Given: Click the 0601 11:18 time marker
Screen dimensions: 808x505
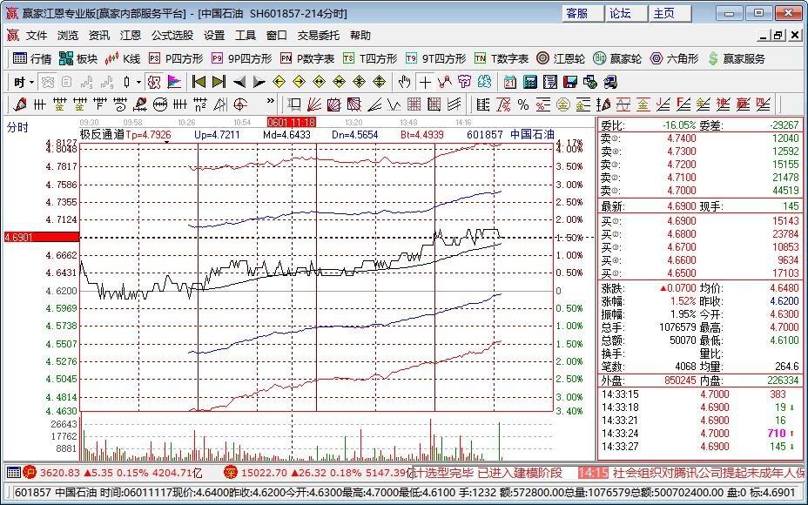Looking at the screenshot, I should tap(291, 123).
